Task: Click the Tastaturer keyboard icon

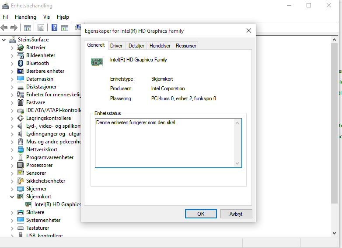Action: (21, 228)
